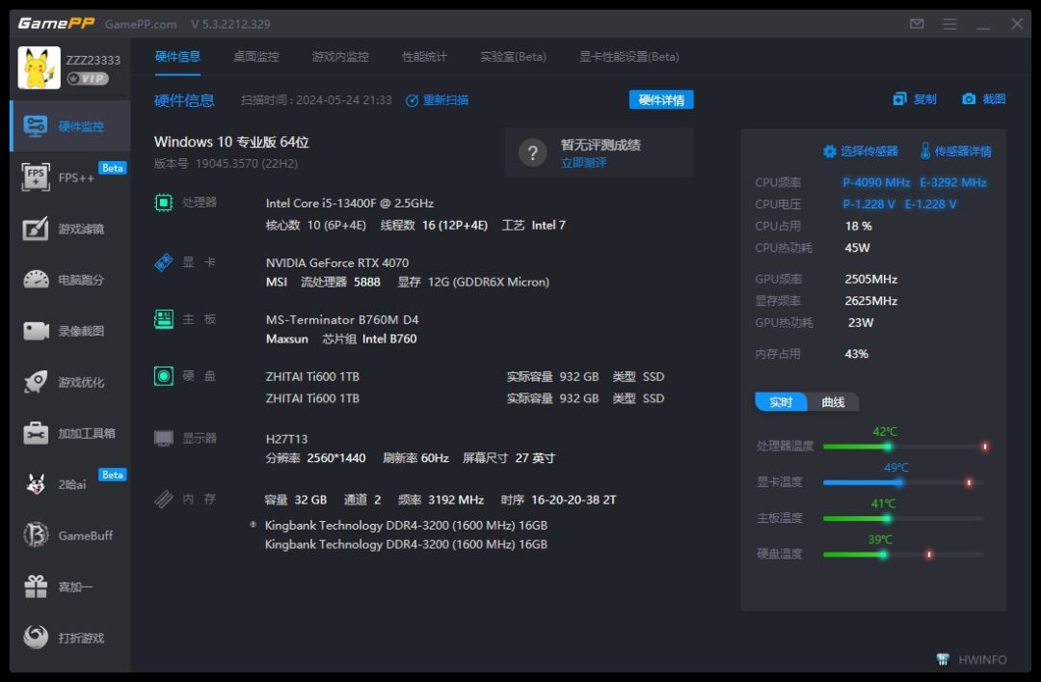The width and height of the screenshot is (1041, 682).
Task: Click the 传感器详情 thermometer icon
Action: point(924,150)
